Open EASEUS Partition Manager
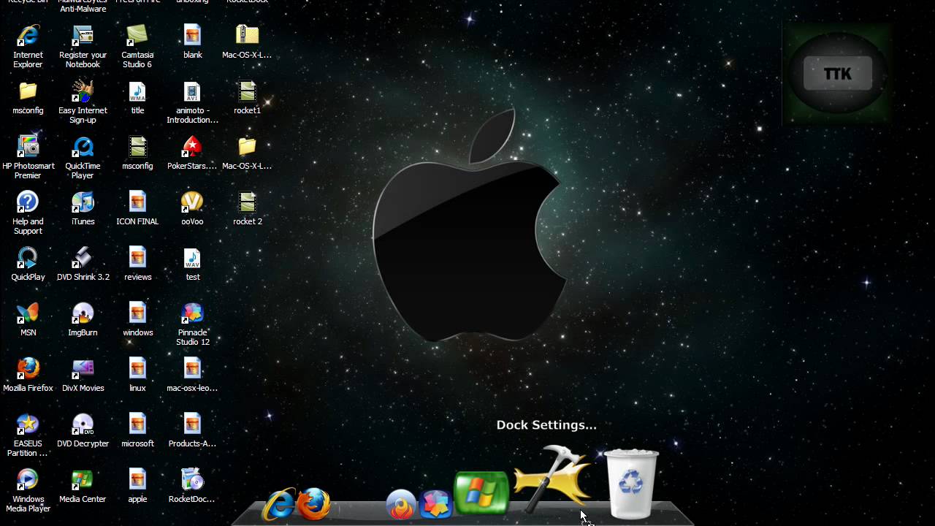This screenshot has height=526, width=935. pyautogui.click(x=28, y=425)
